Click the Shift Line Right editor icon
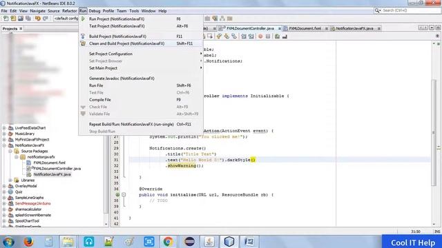Screen dimensions: 442x248 [x=251, y=37]
